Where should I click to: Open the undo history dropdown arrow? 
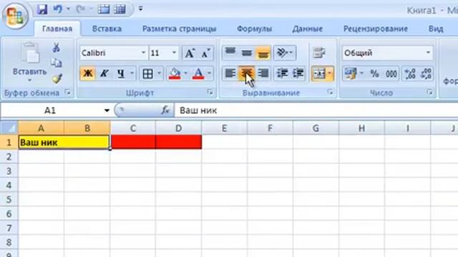coord(68,9)
